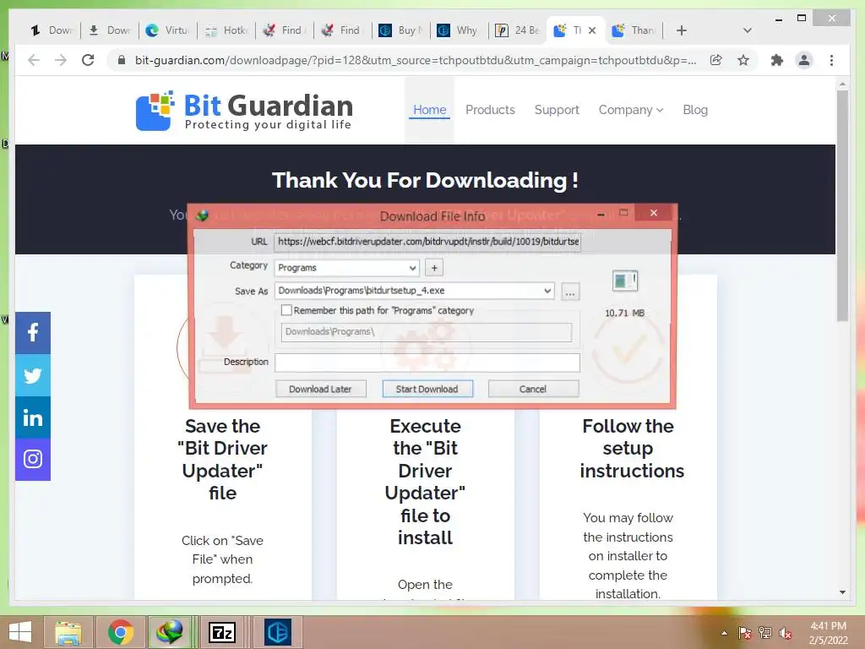Expand the Company menu
The height and width of the screenshot is (649, 865).
pyautogui.click(x=630, y=110)
